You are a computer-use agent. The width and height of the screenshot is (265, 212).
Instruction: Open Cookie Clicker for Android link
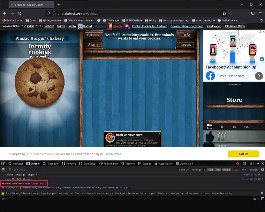coord(149,26)
